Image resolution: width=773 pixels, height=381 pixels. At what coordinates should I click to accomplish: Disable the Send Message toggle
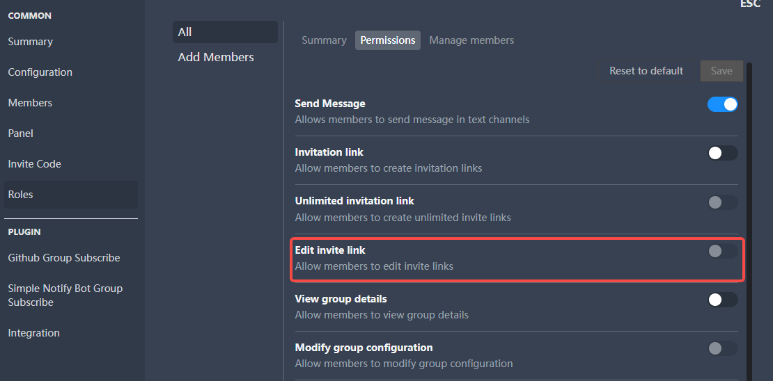point(723,104)
